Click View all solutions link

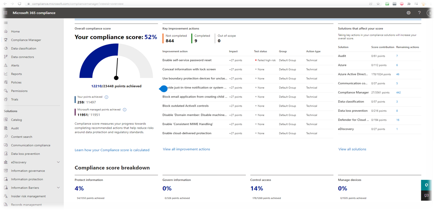pyautogui.click(x=352, y=149)
